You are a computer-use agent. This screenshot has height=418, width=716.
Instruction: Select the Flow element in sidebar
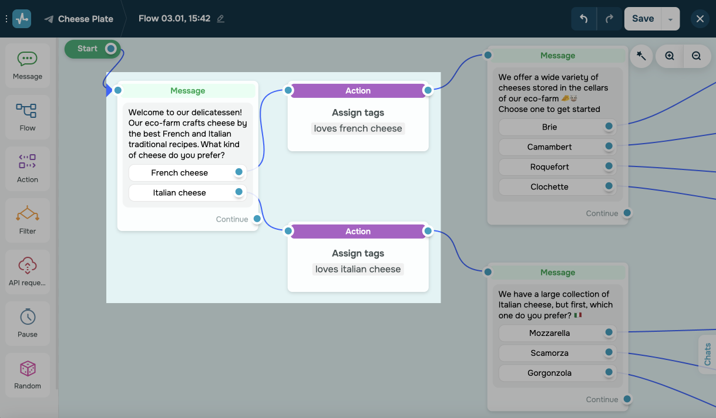click(x=28, y=117)
